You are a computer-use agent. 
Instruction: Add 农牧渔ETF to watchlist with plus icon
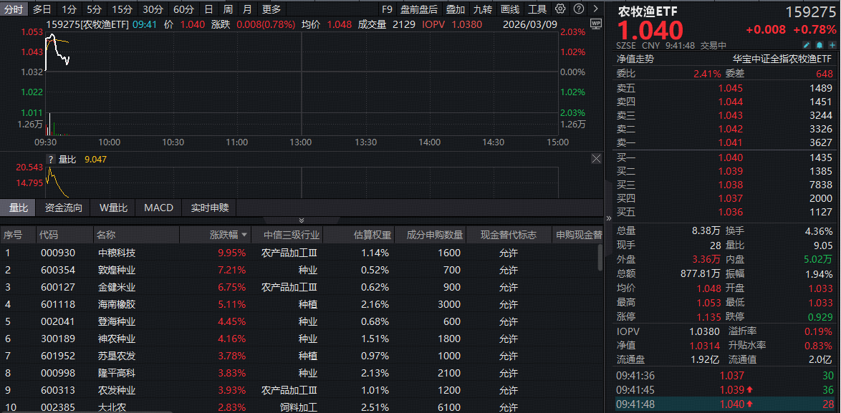click(x=833, y=45)
